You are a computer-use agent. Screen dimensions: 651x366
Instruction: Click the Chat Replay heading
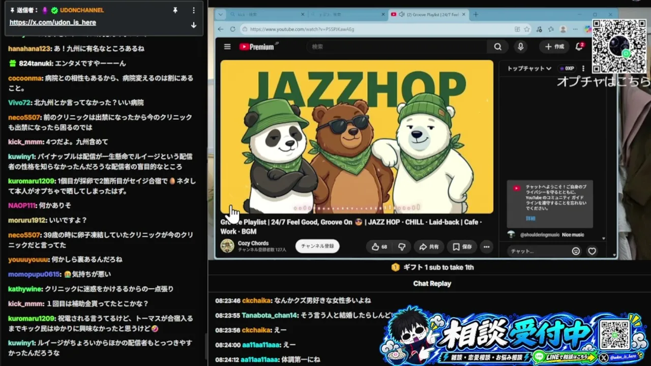432,284
